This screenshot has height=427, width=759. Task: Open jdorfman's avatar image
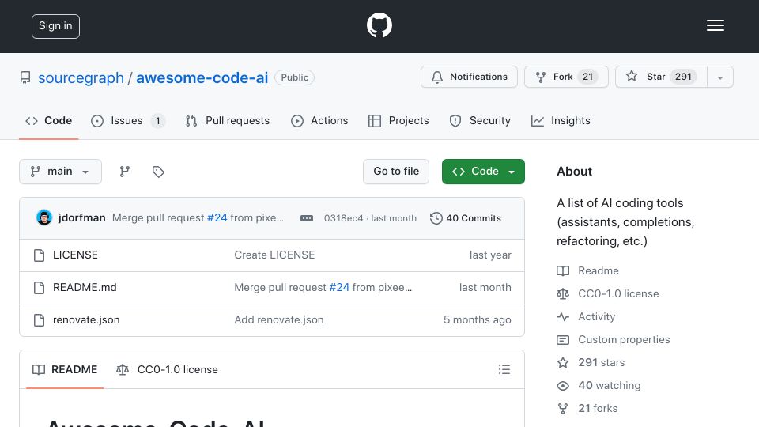tap(44, 218)
